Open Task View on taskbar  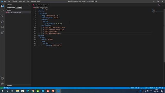point(12,91)
